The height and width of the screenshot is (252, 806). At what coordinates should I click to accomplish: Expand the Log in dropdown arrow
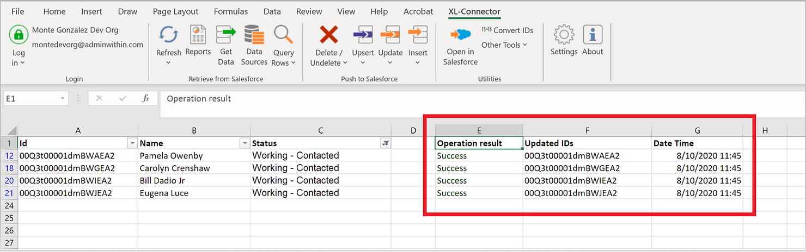(23, 63)
